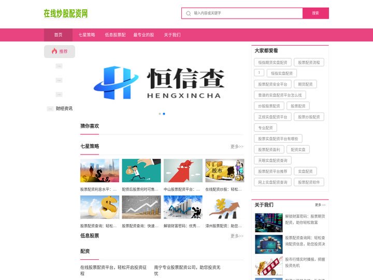
Task: Open the white arrow coin stacks thumbnail
Action: click(141, 207)
